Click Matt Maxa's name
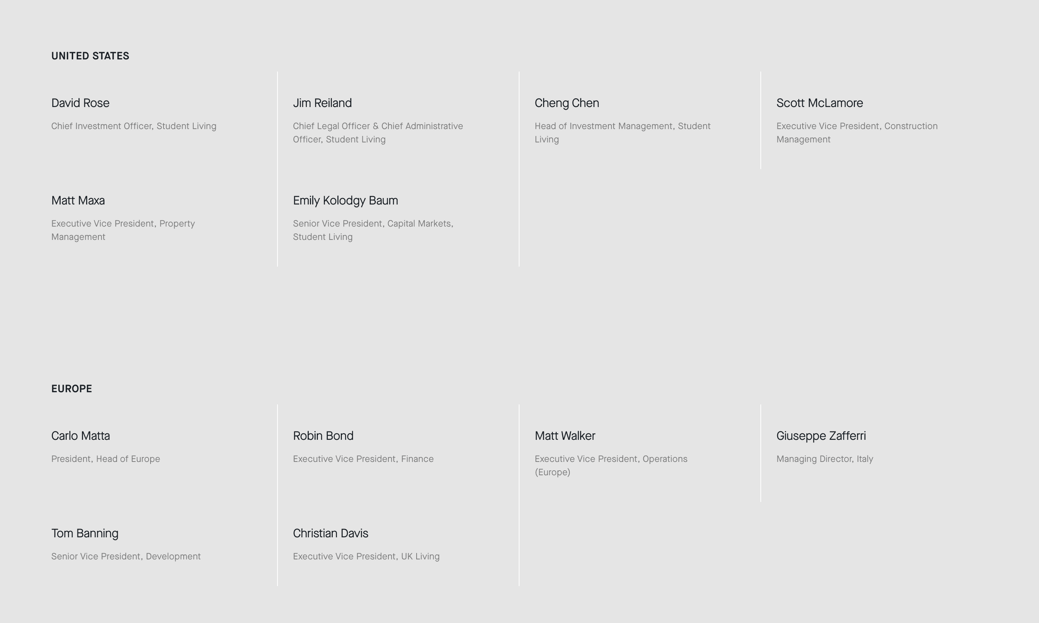This screenshot has width=1039, height=623. (x=78, y=200)
